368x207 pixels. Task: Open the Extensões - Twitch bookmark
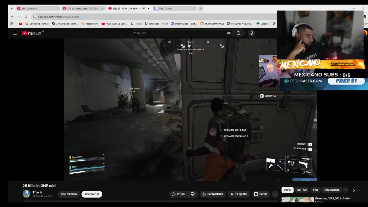click(x=156, y=24)
